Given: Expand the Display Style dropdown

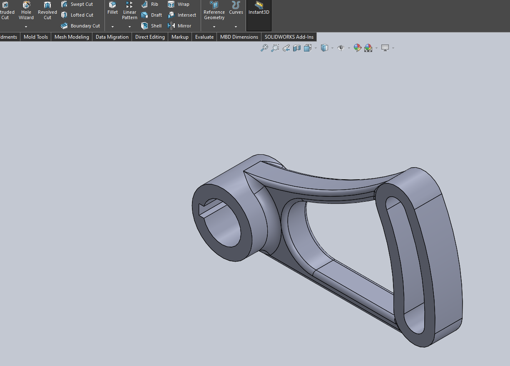Looking at the screenshot, I should point(332,48).
